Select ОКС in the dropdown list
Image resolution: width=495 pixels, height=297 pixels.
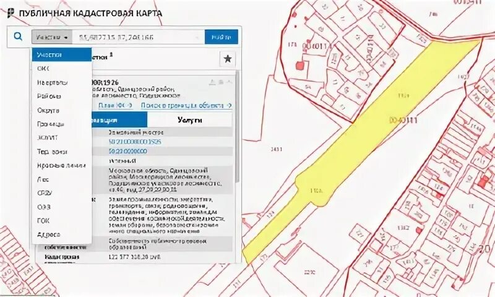pos(62,69)
